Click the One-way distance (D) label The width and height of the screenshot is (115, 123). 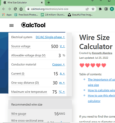pos(25,83)
